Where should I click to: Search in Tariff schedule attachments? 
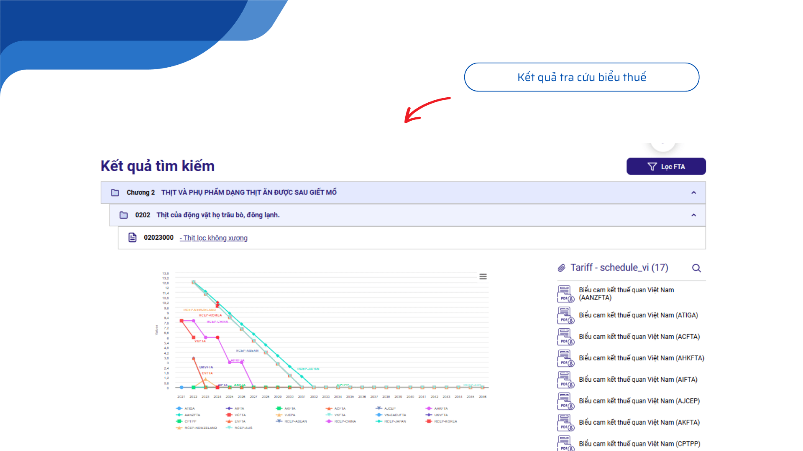696,268
